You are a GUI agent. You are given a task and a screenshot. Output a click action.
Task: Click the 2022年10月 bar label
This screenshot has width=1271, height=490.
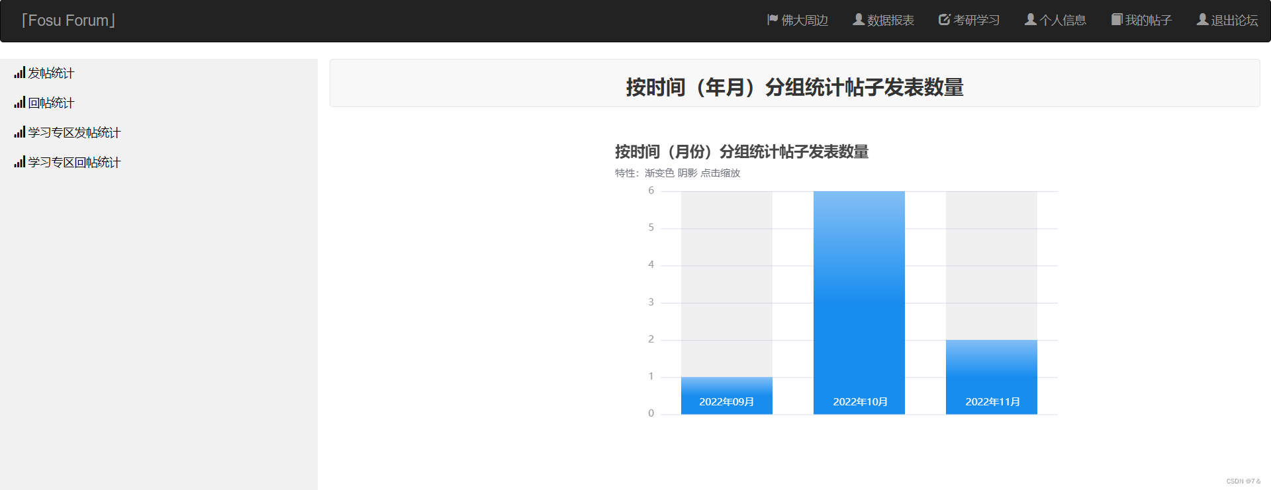point(860,402)
